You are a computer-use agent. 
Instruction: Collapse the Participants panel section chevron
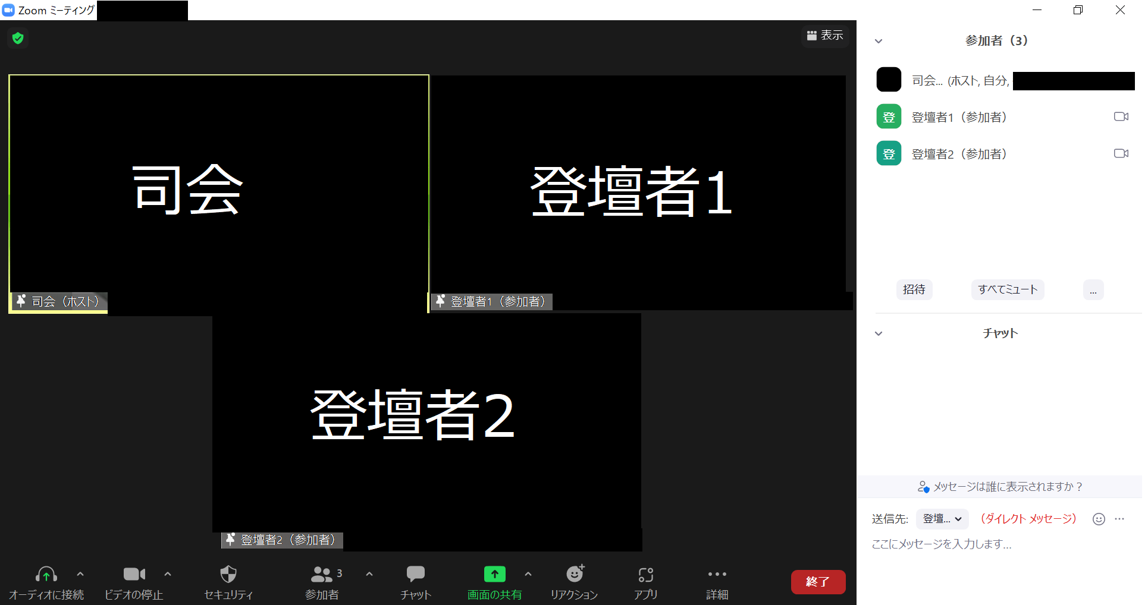[879, 41]
